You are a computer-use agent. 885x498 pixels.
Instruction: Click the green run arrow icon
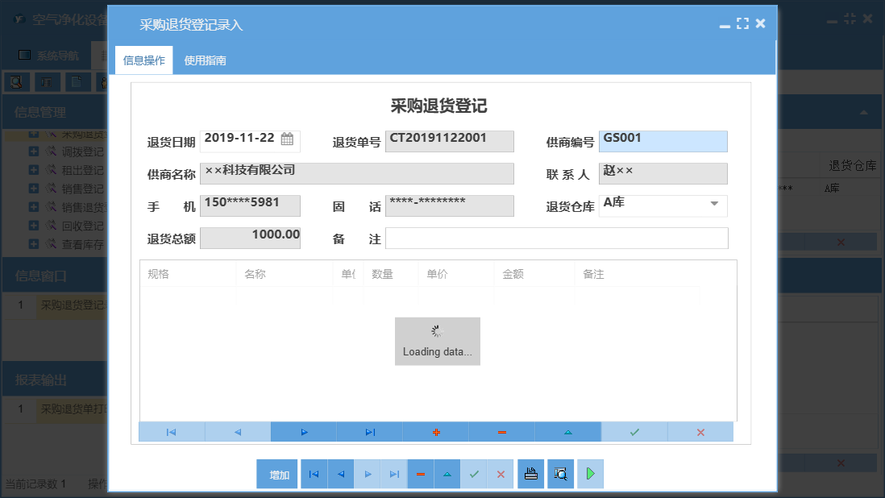click(590, 474)
